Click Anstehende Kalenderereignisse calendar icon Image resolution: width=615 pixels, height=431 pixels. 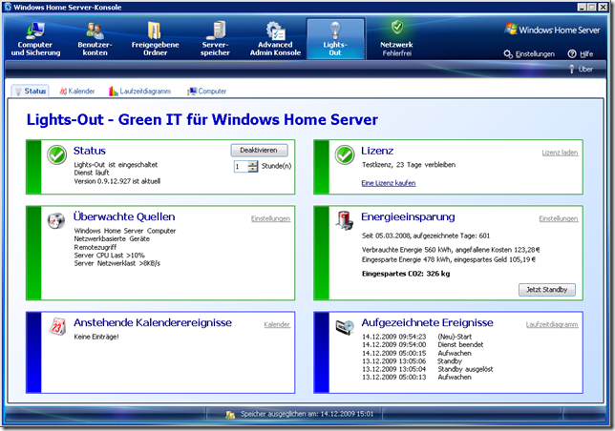tap(57, 326)
